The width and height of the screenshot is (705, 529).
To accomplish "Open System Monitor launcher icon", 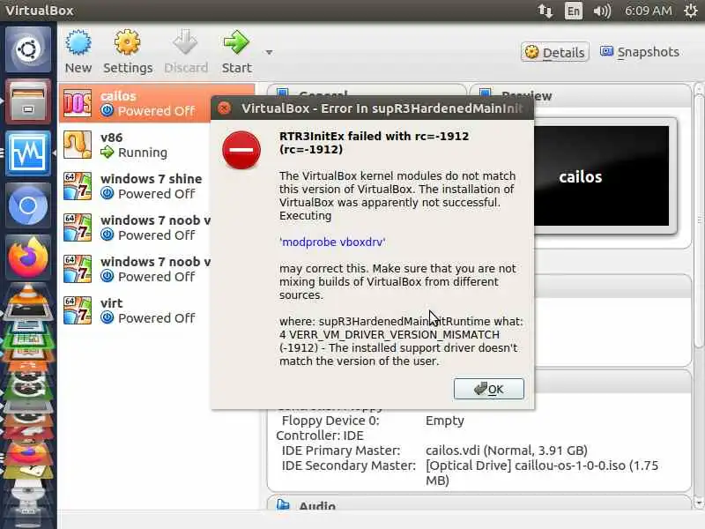I will point(28,153).
